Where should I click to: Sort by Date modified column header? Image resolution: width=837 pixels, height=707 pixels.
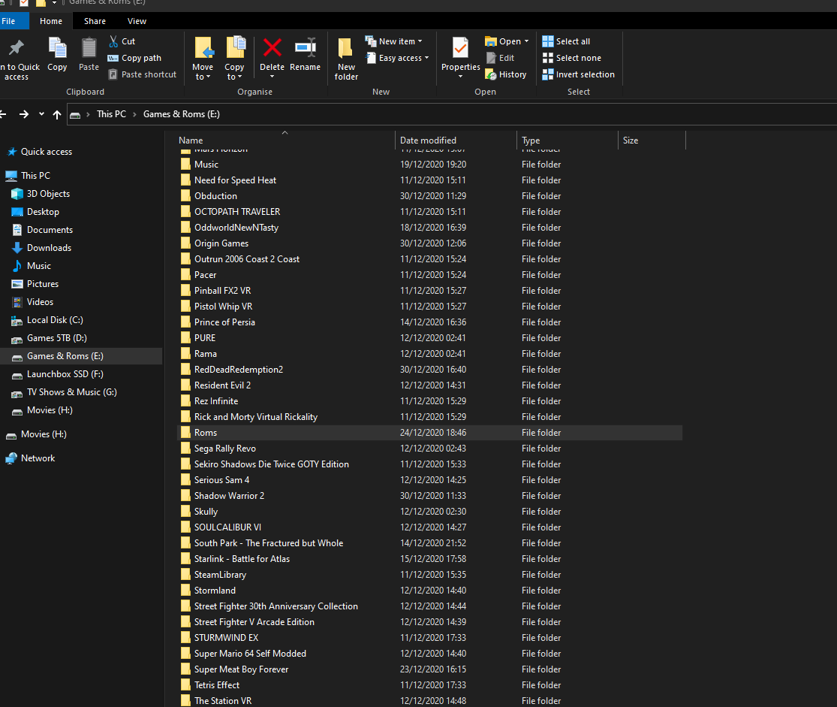point(456,140)
